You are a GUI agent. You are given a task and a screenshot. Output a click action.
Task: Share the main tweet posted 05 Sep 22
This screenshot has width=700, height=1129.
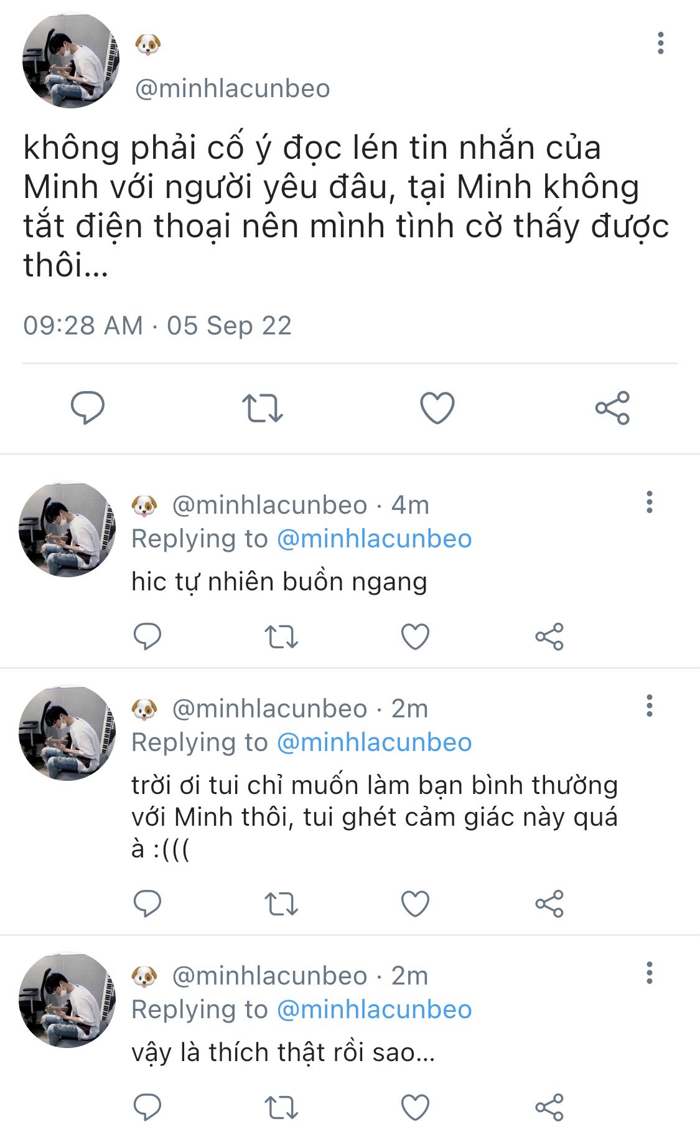pos(613,408)
